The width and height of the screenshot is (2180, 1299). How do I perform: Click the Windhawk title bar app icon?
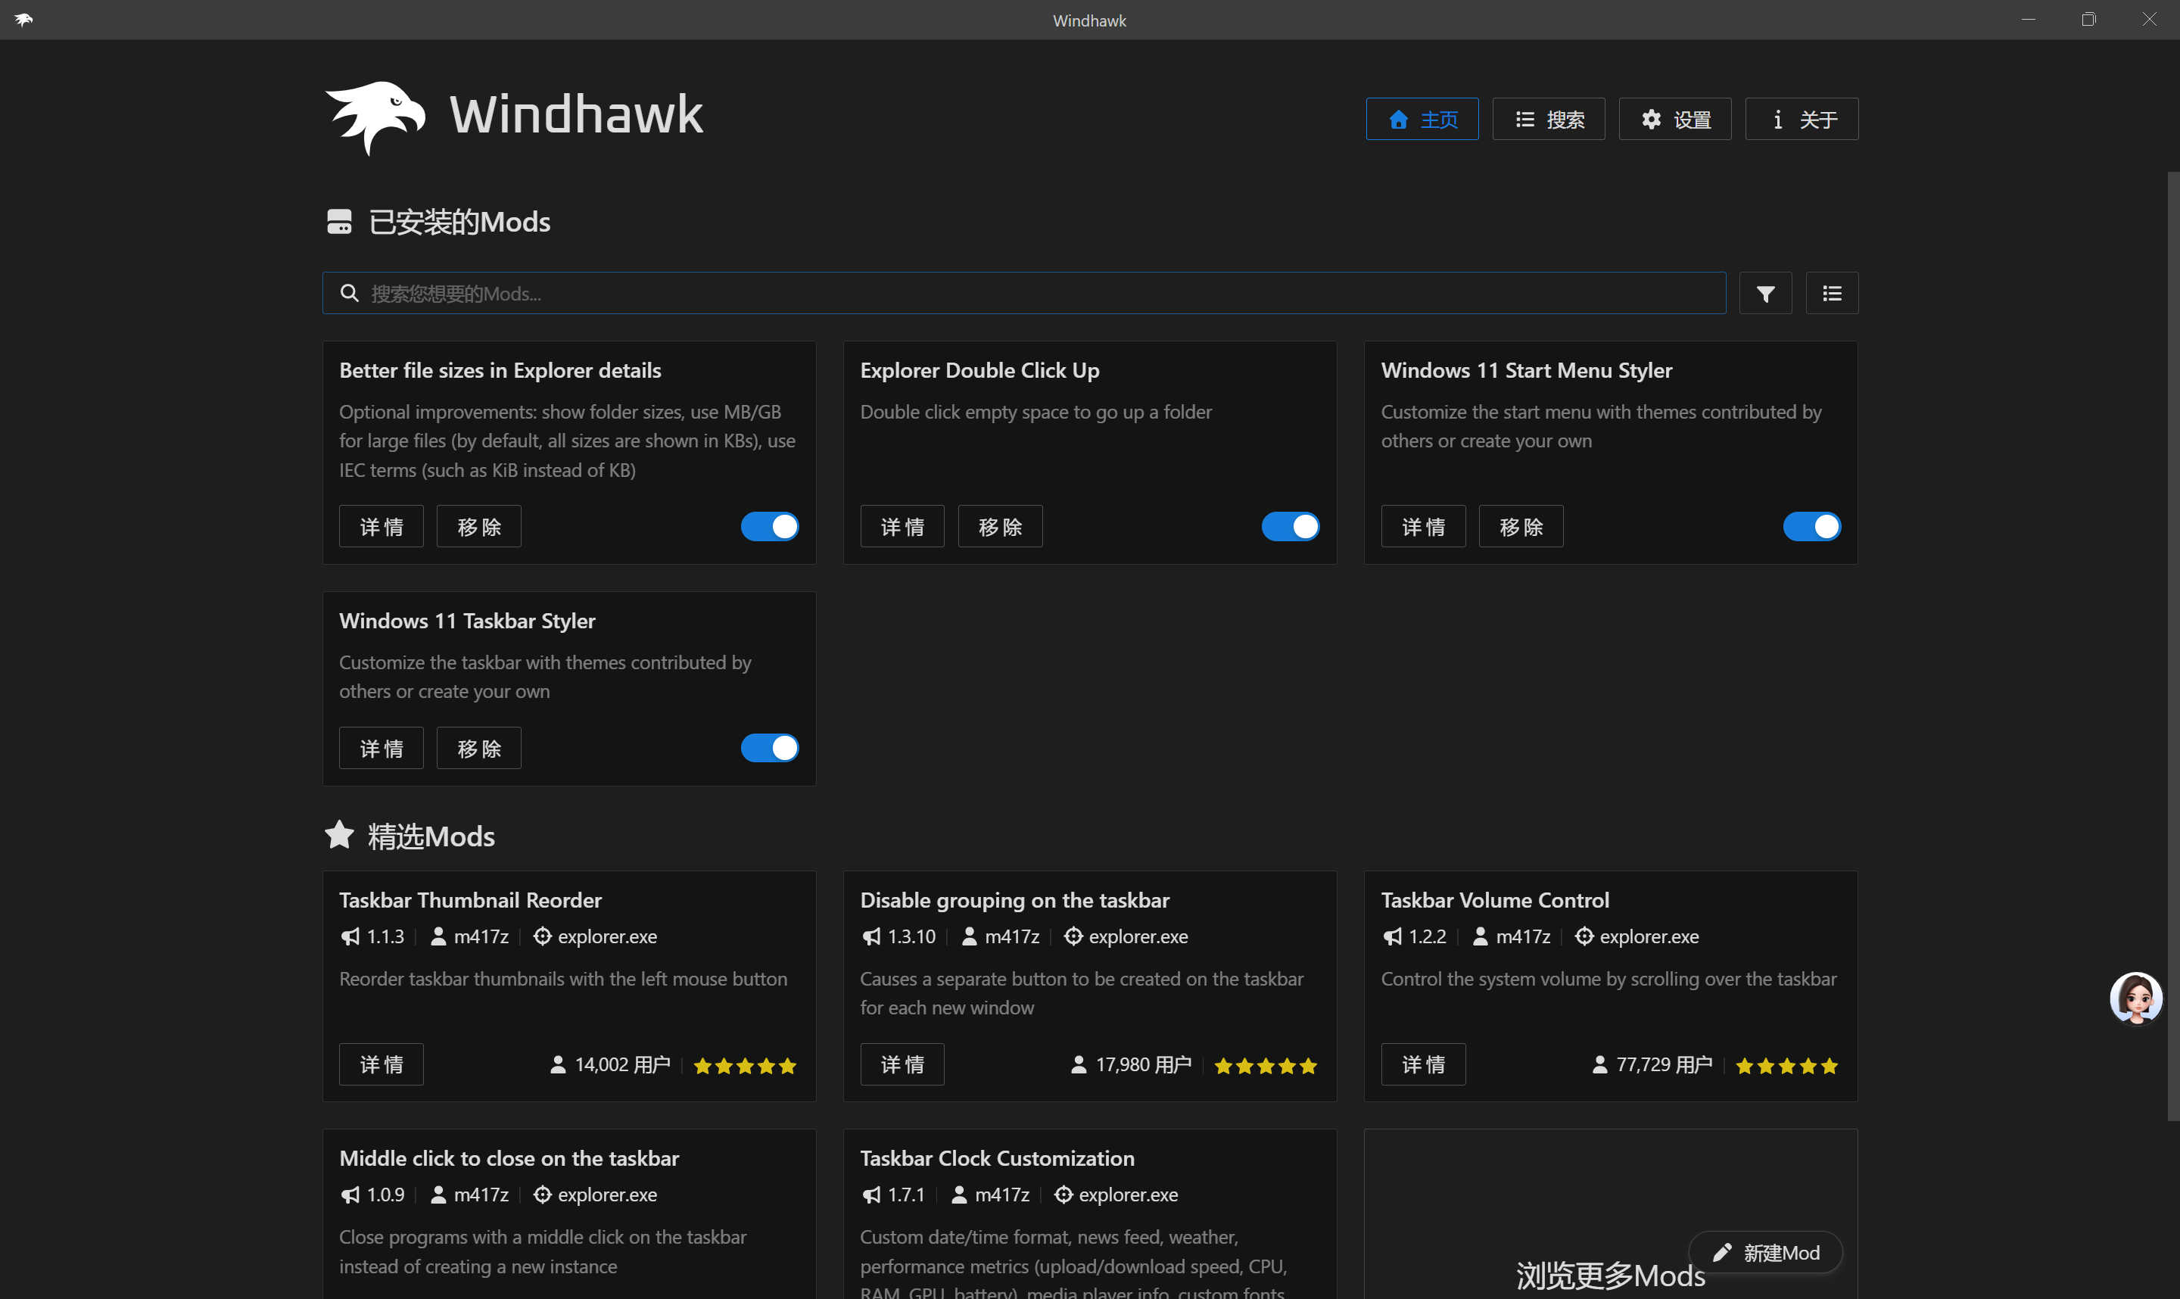(23, 19)
